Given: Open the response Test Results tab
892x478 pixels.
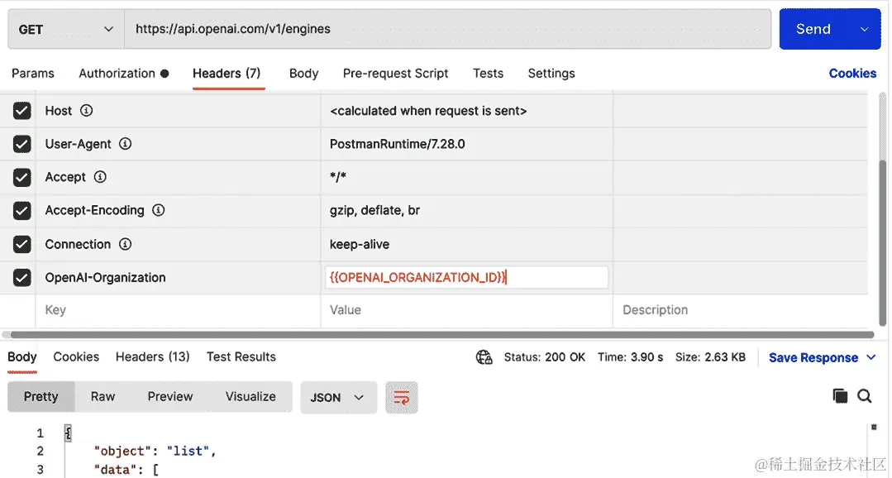Looking at the screenshot, I should pos(241,356).
